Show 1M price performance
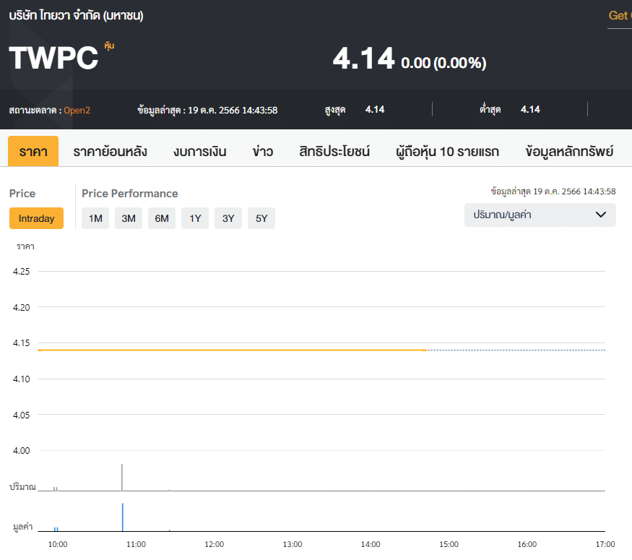Screen dimensions: 632x560 95,218
